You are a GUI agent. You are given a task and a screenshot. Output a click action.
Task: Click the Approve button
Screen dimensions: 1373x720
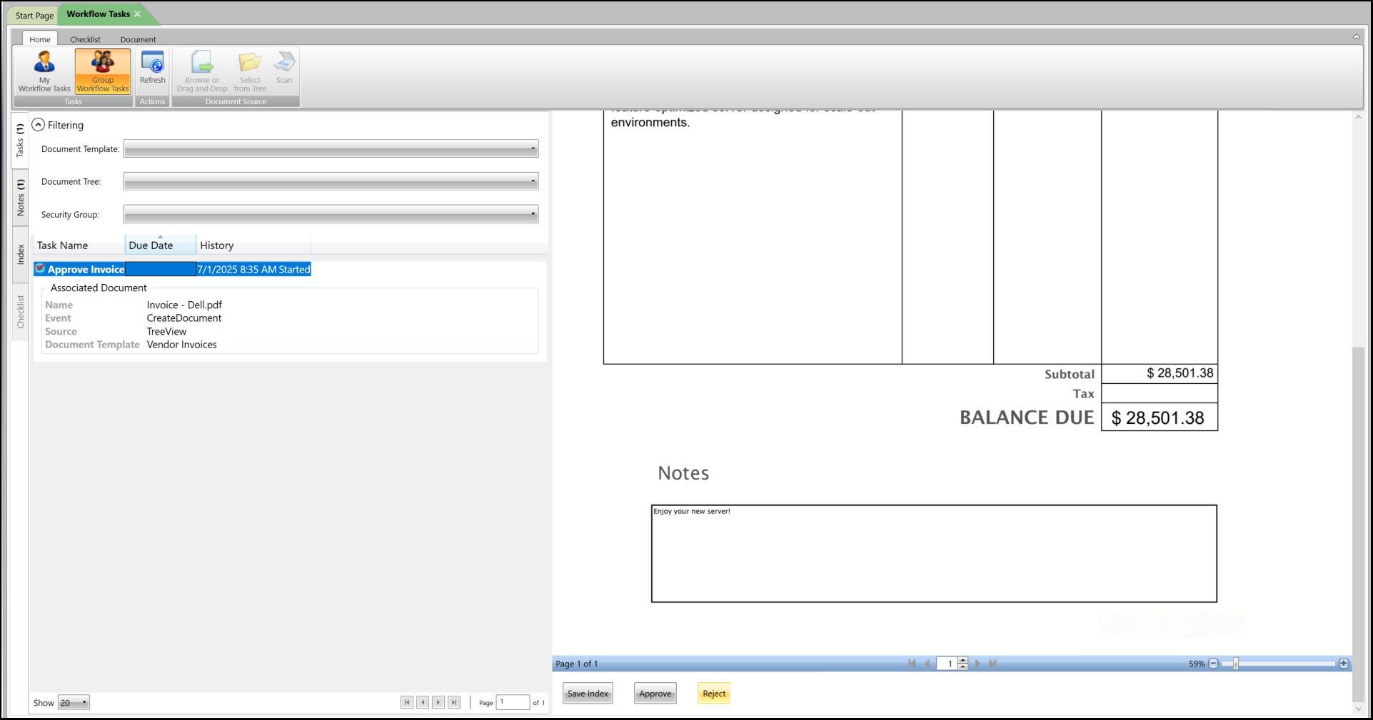point(654,693)
